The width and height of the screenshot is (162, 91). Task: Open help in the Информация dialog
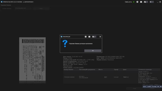[86, 37]
